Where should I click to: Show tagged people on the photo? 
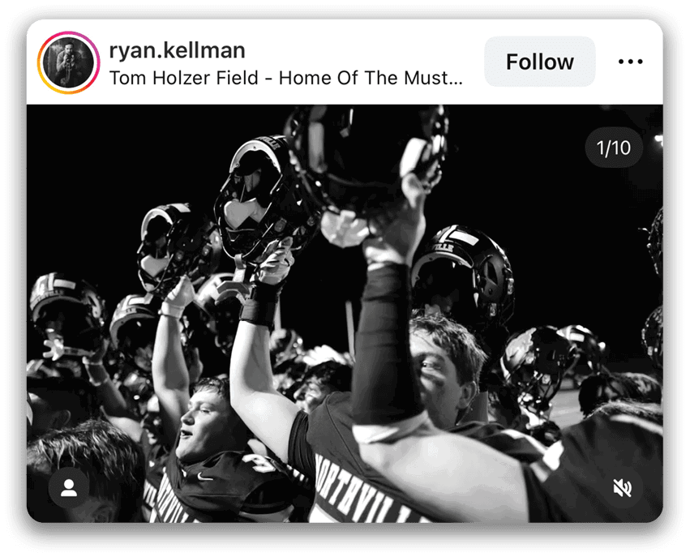[69, 487]
